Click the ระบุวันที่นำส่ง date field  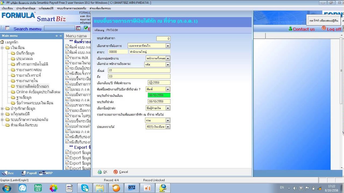pos(159,101)
